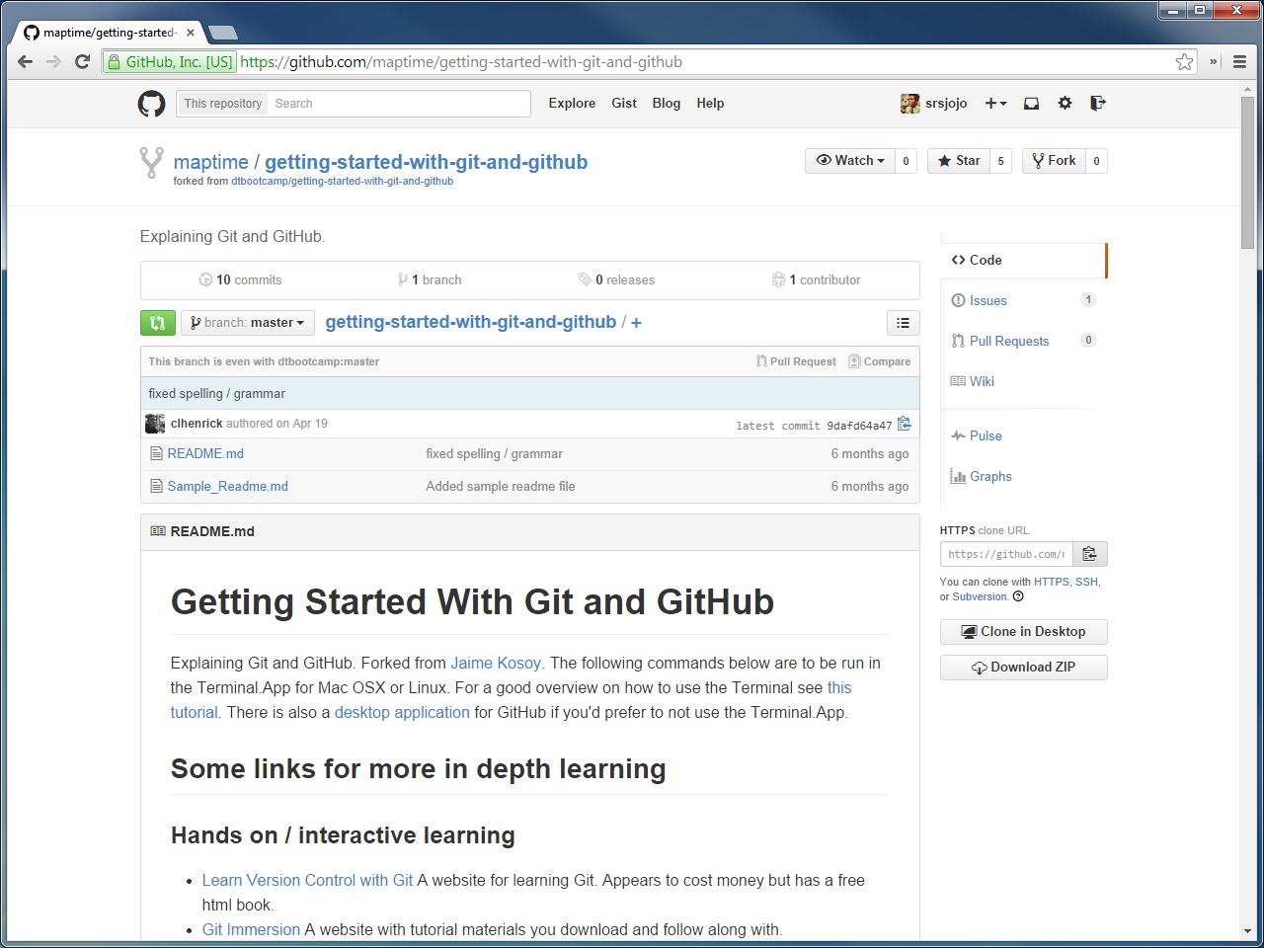Open notifications inbox icon
This screenshot has height=948, width=1264.
pyautogui.click(x=1031, y=103)
